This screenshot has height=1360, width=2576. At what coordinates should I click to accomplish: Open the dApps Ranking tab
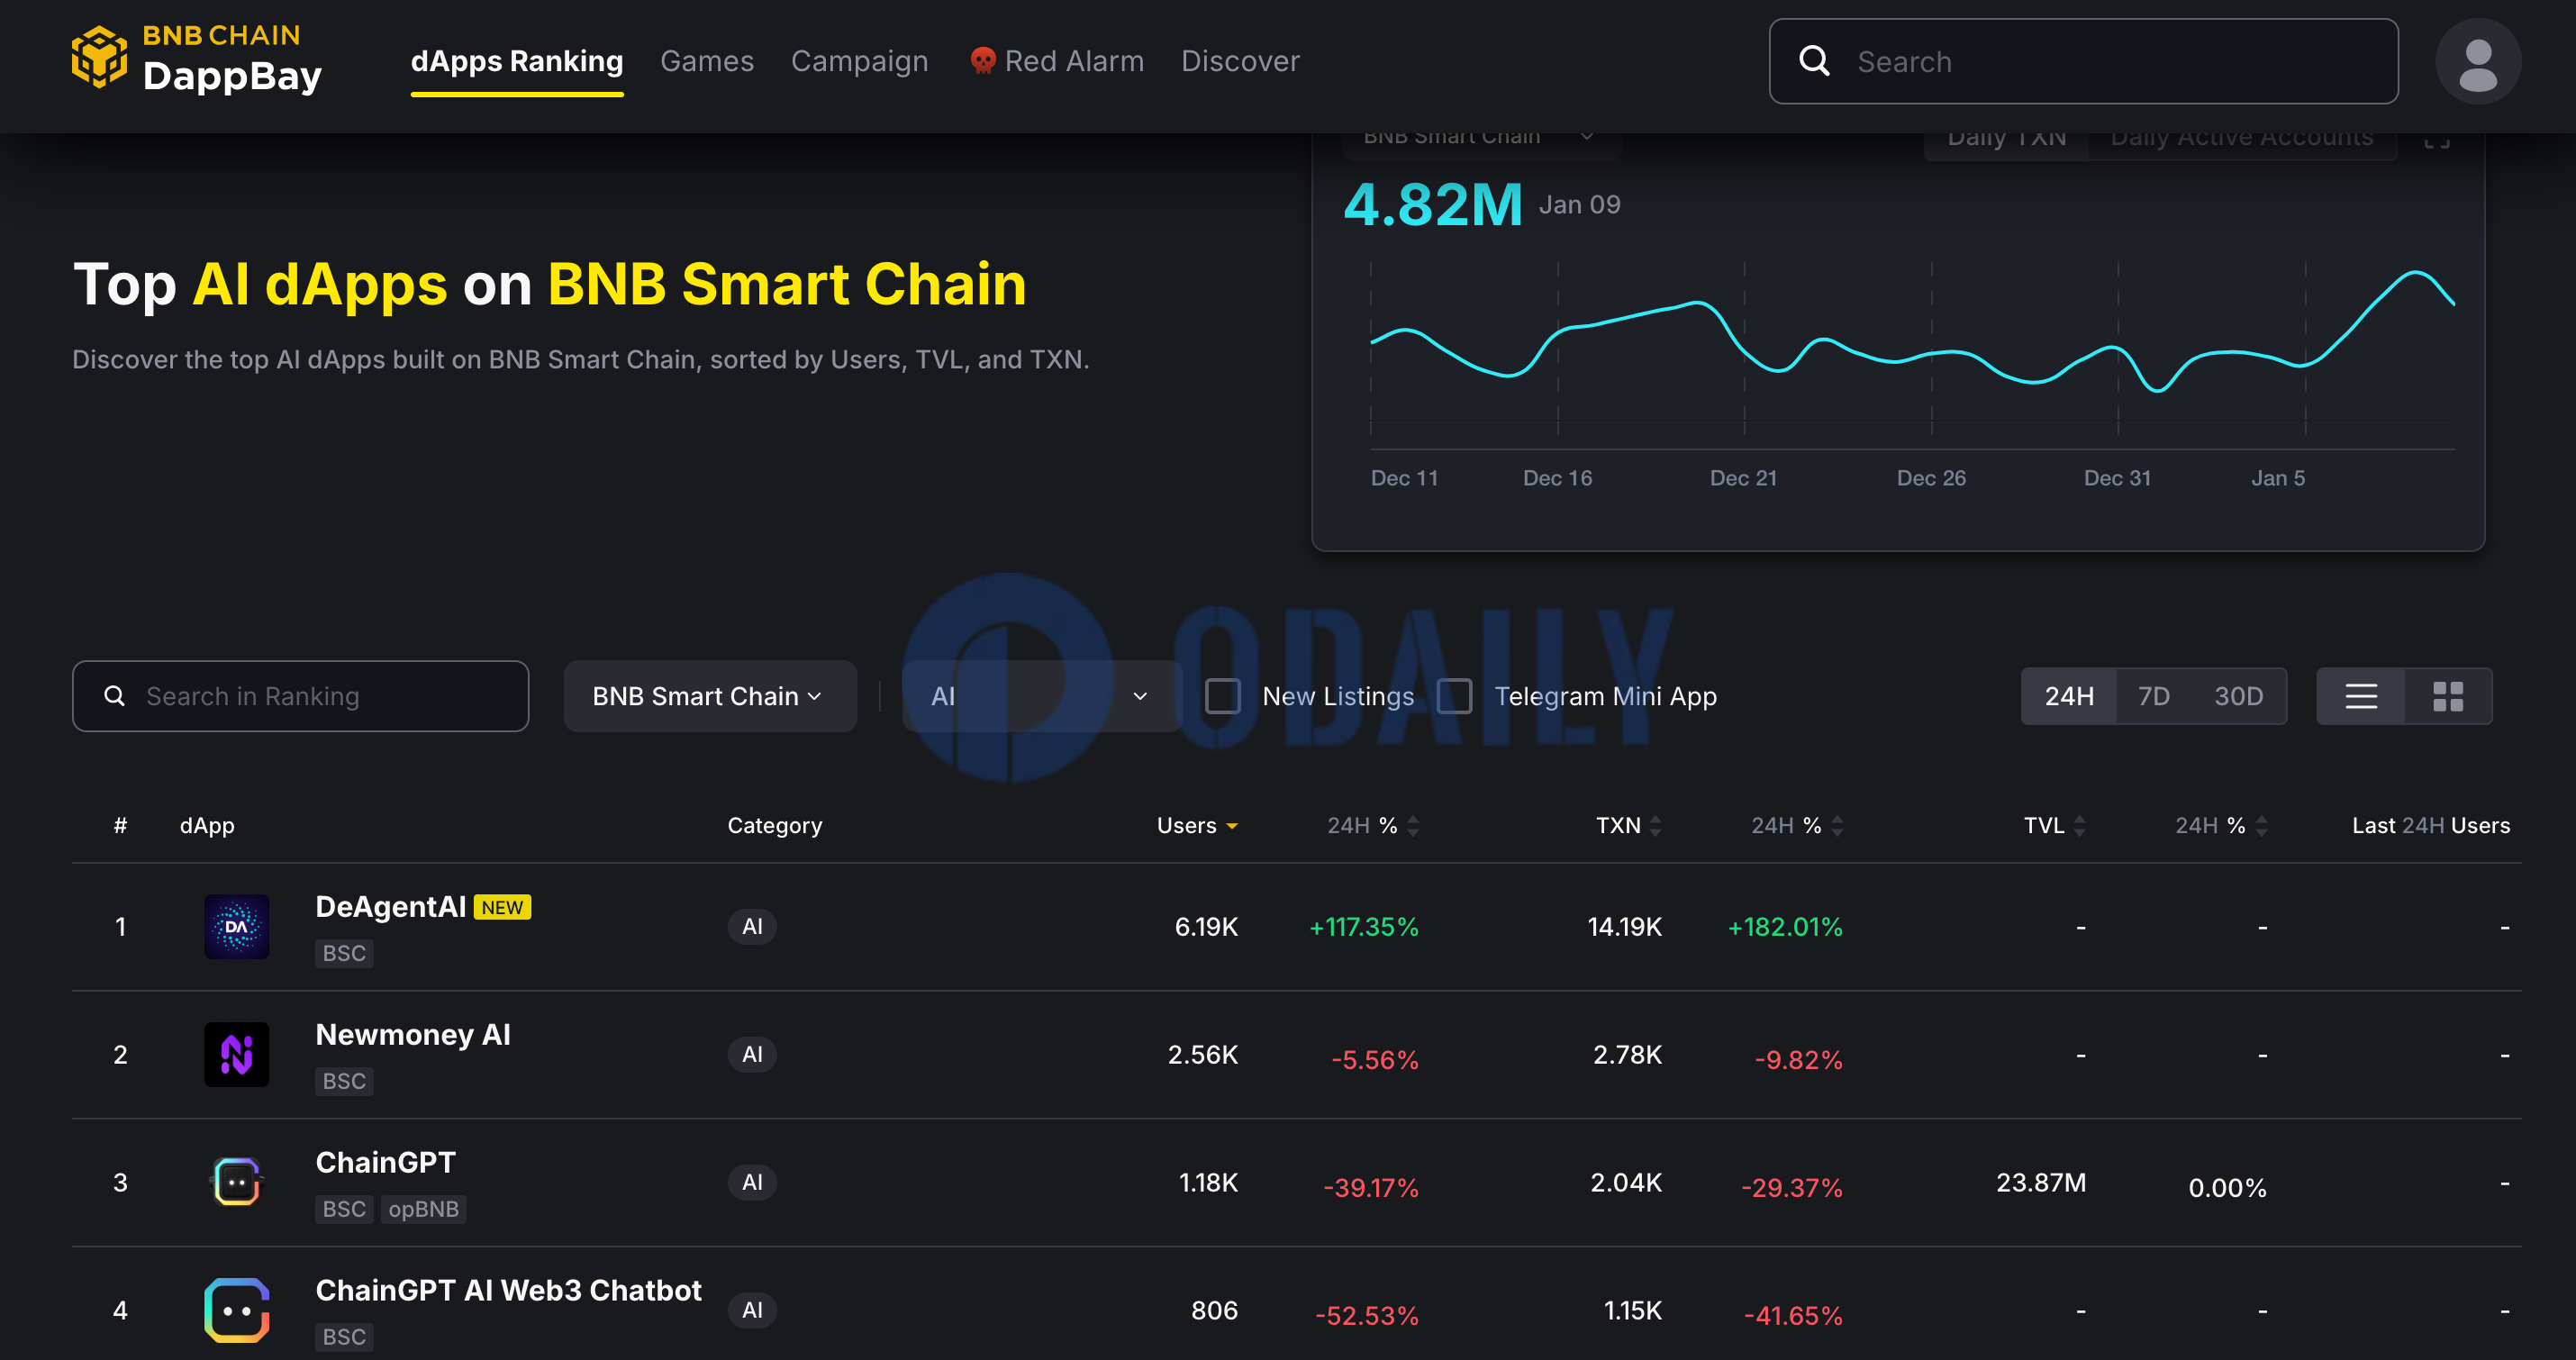coord(517,61)
